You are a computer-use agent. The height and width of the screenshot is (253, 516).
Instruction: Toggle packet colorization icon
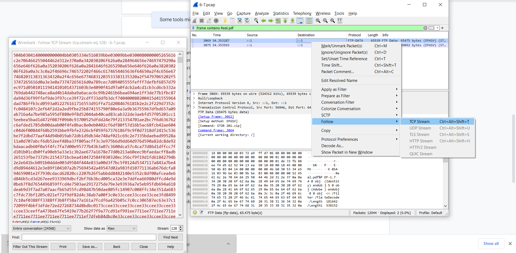pos(309,21)
